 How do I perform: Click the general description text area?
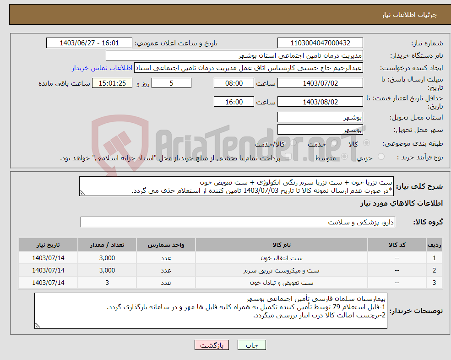[236, 186]
